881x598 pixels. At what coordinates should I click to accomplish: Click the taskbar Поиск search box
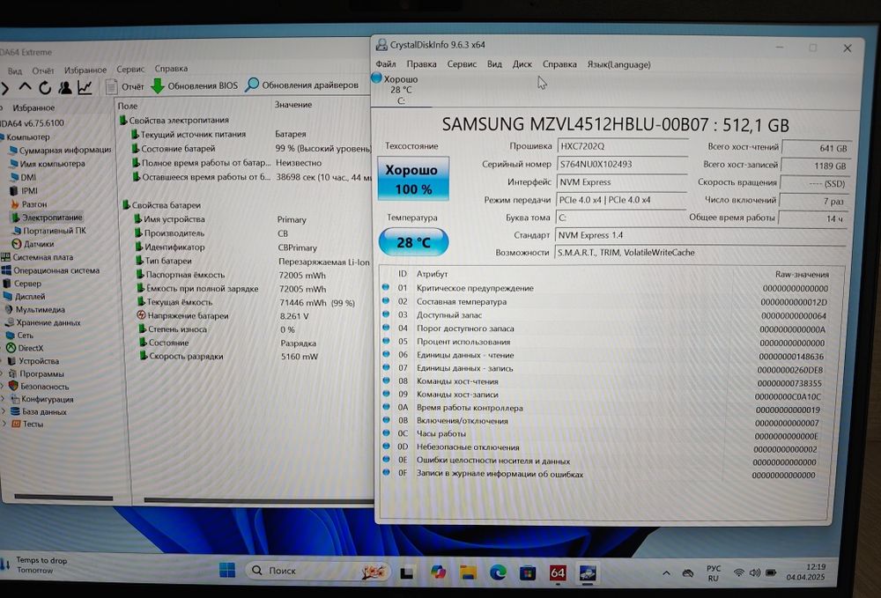(x=317, y=571)
